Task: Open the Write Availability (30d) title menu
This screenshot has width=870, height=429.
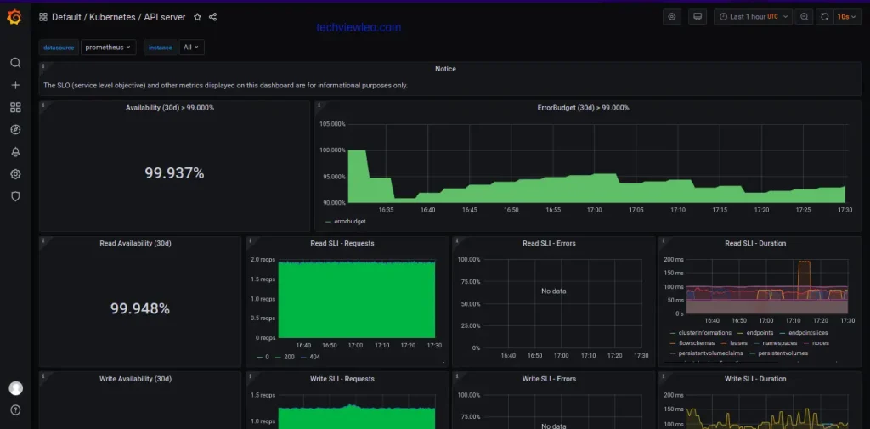Action: [x=135, y=379]
